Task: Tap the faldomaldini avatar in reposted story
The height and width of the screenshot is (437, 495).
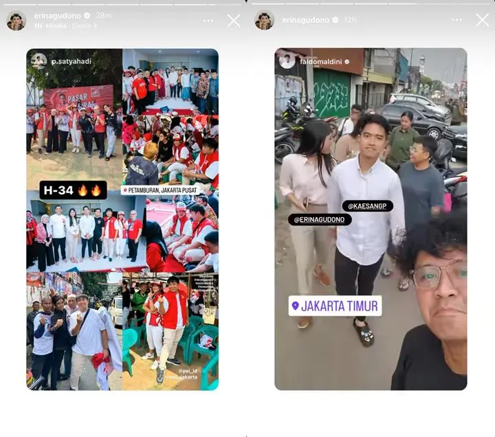Action: pos(287,61)
